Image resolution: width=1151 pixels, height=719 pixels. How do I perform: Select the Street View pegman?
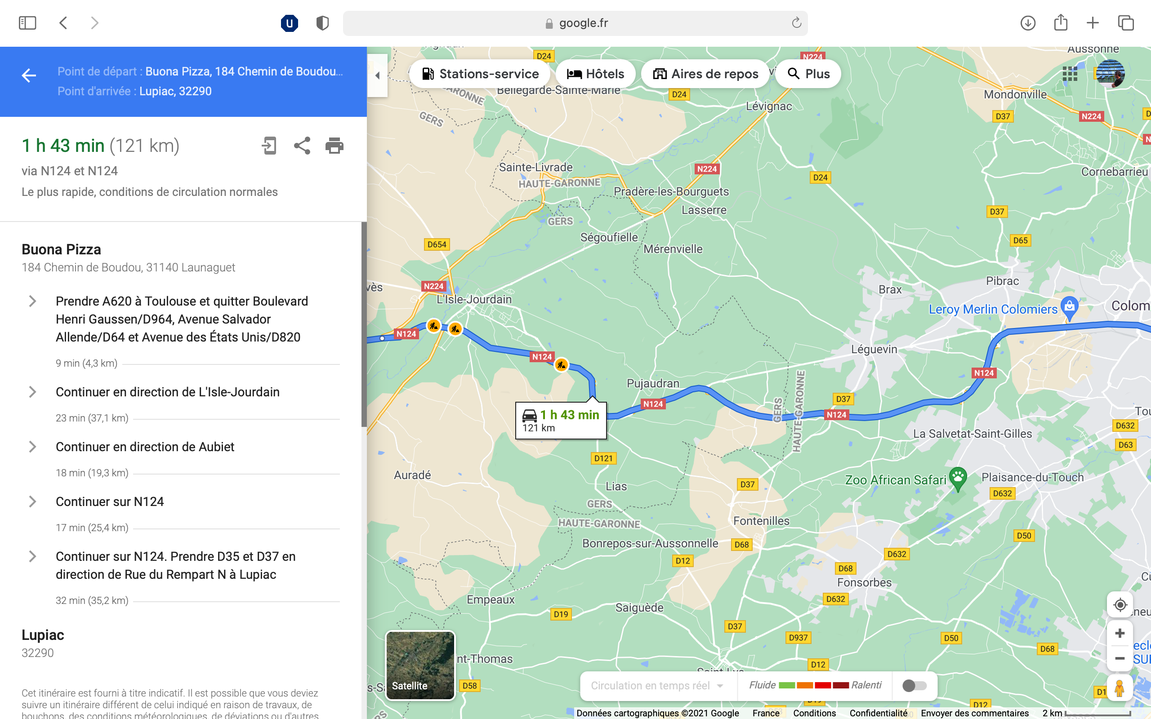click(1119, 688)
